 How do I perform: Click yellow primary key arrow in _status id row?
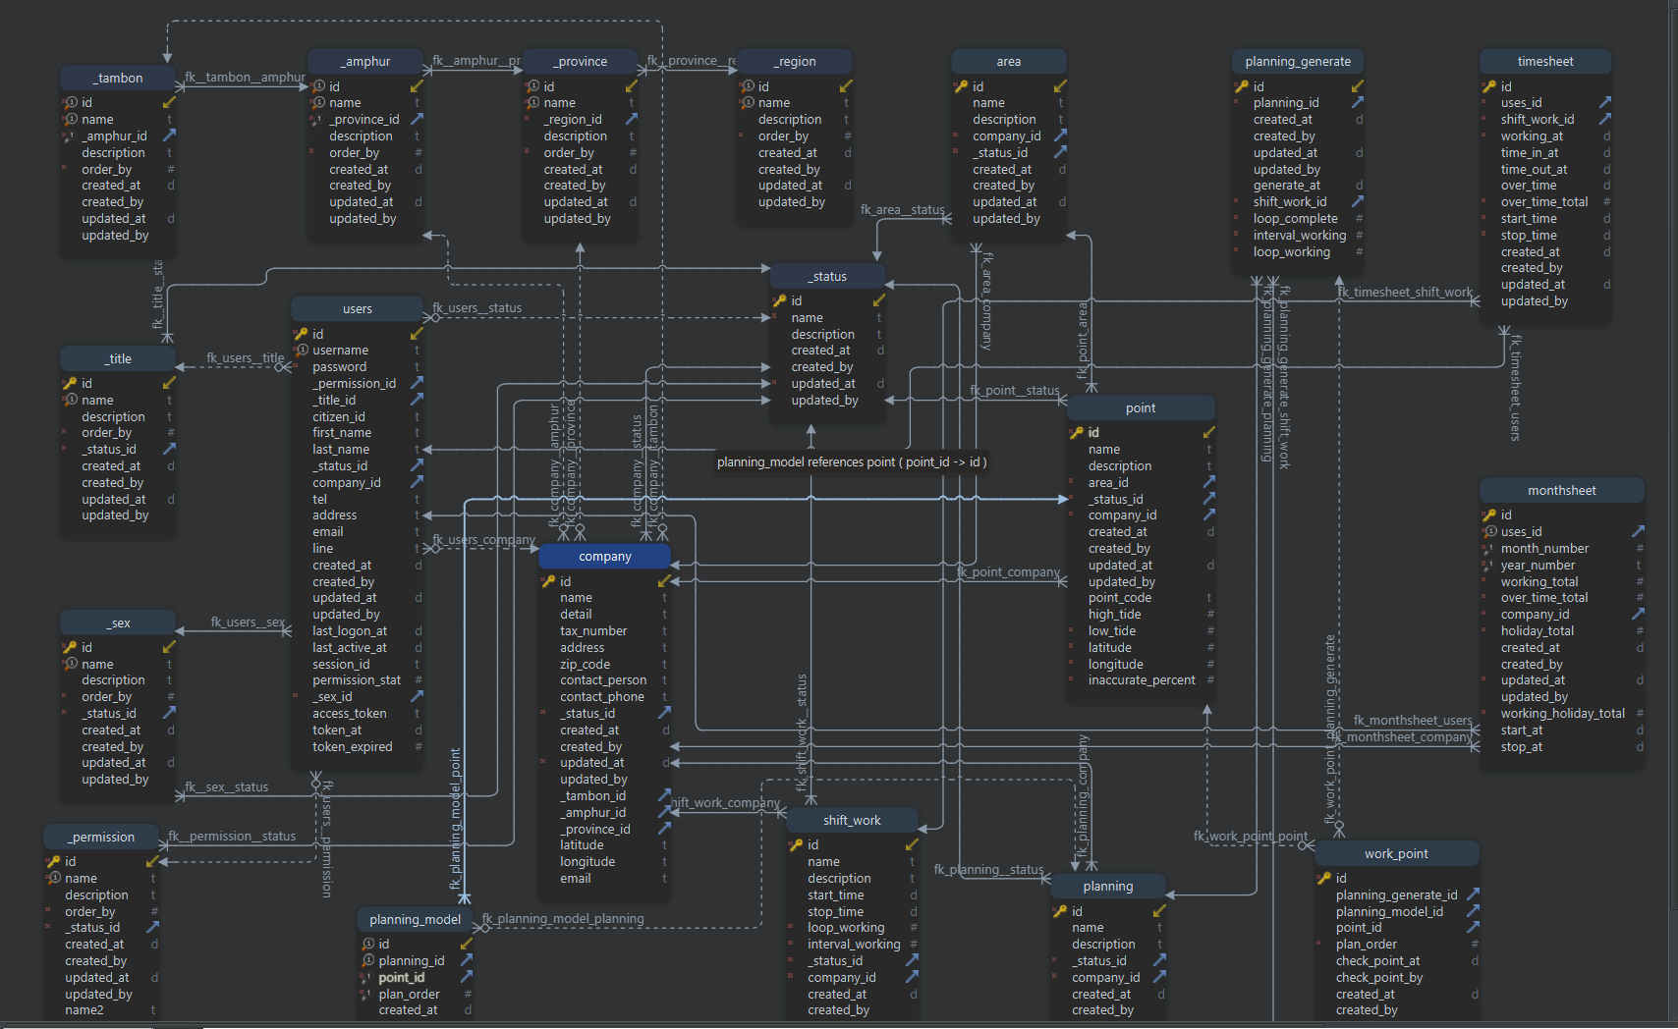(x=878, y=300)
